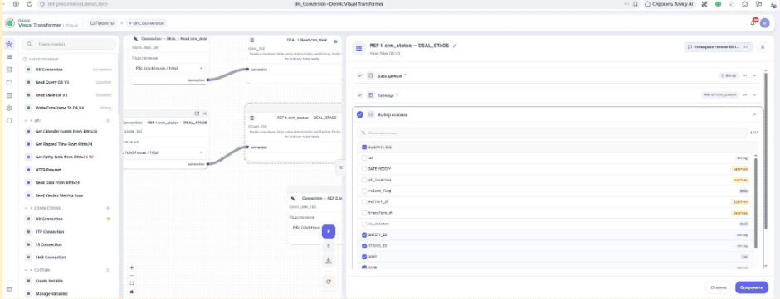Toggle the canvas lock icon
Image resolution: width=780 pixels, height=299 pixels.
pos(132,292)
